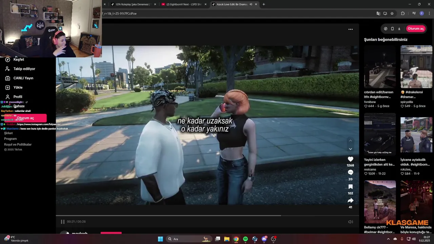Open Keşfet in the sidebar

click(19, 60)
